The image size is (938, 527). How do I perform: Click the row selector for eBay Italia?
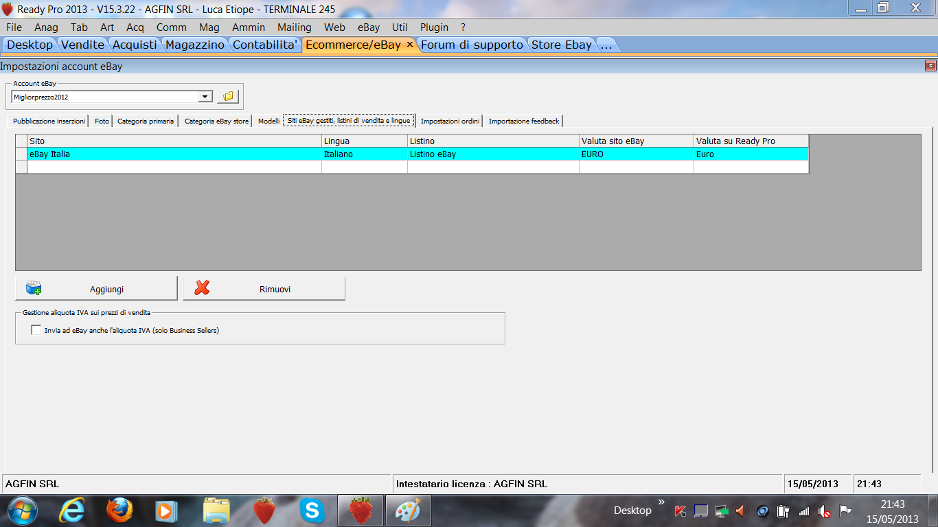pos(21,154)
